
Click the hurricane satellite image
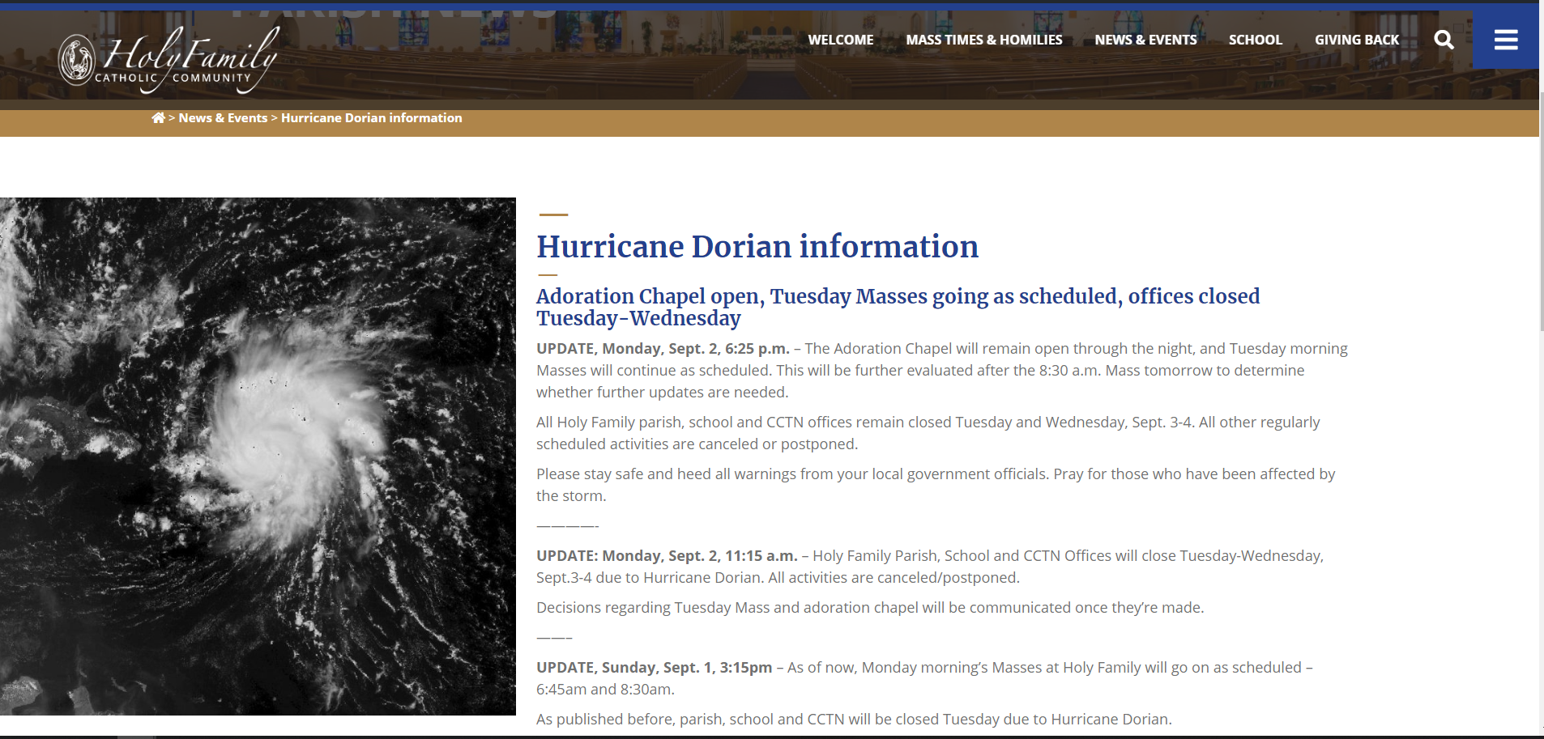click(x=258, y=456)
